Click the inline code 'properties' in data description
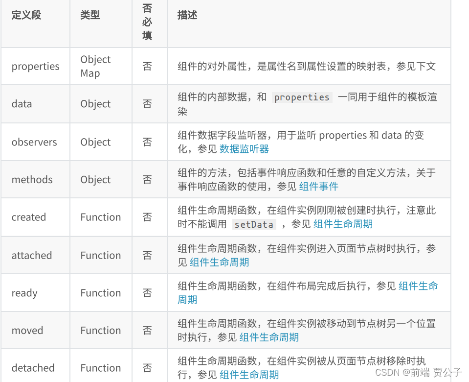Screen dimensions: 469x382 click(x=302, y=97)
